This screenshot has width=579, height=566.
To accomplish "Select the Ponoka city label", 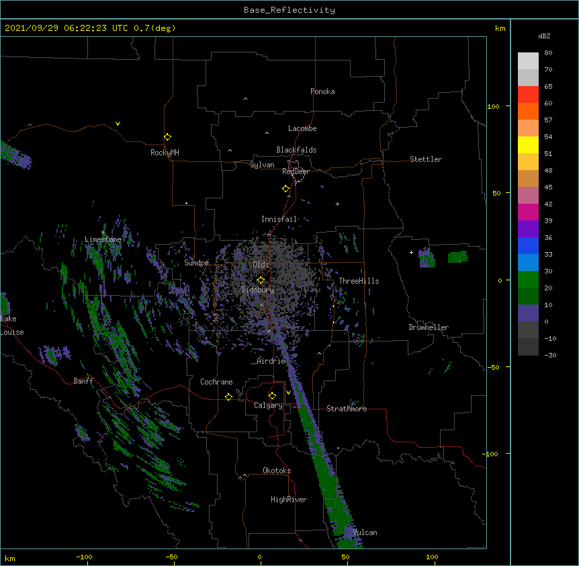I will tap(322, 91).
